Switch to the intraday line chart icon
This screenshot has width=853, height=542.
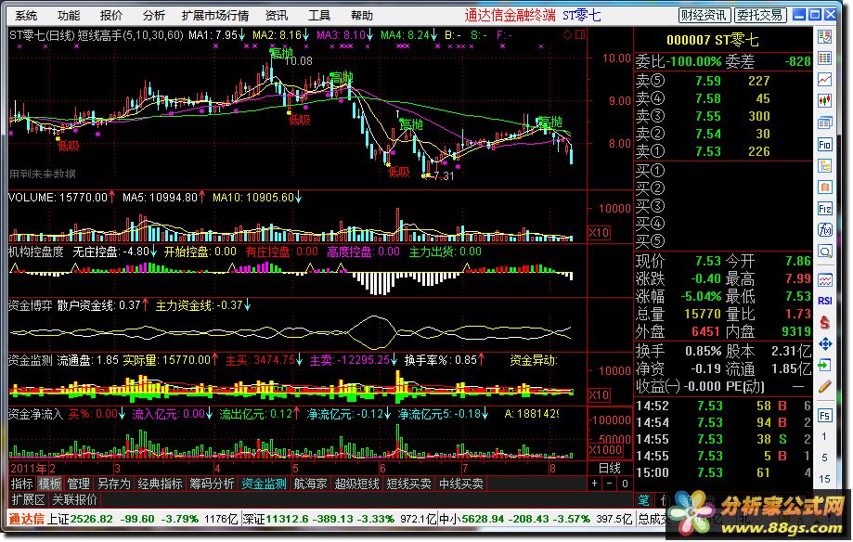[x=825, y=80]
